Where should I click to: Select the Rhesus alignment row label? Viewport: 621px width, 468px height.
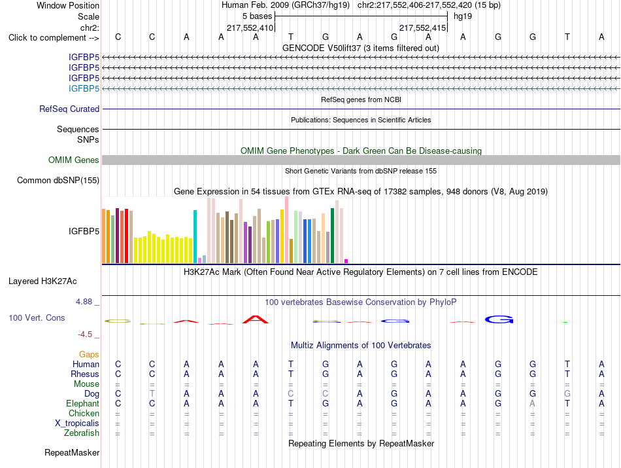(x=85, y=374)
